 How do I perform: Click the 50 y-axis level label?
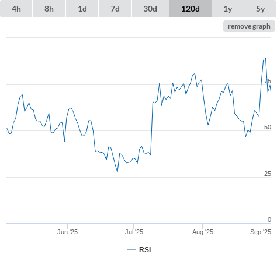coord(268,127)
